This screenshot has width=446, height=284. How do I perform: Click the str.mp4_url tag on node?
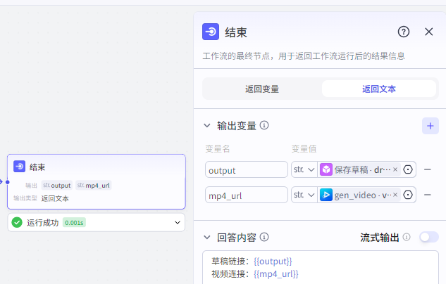(x=93, y=186)
